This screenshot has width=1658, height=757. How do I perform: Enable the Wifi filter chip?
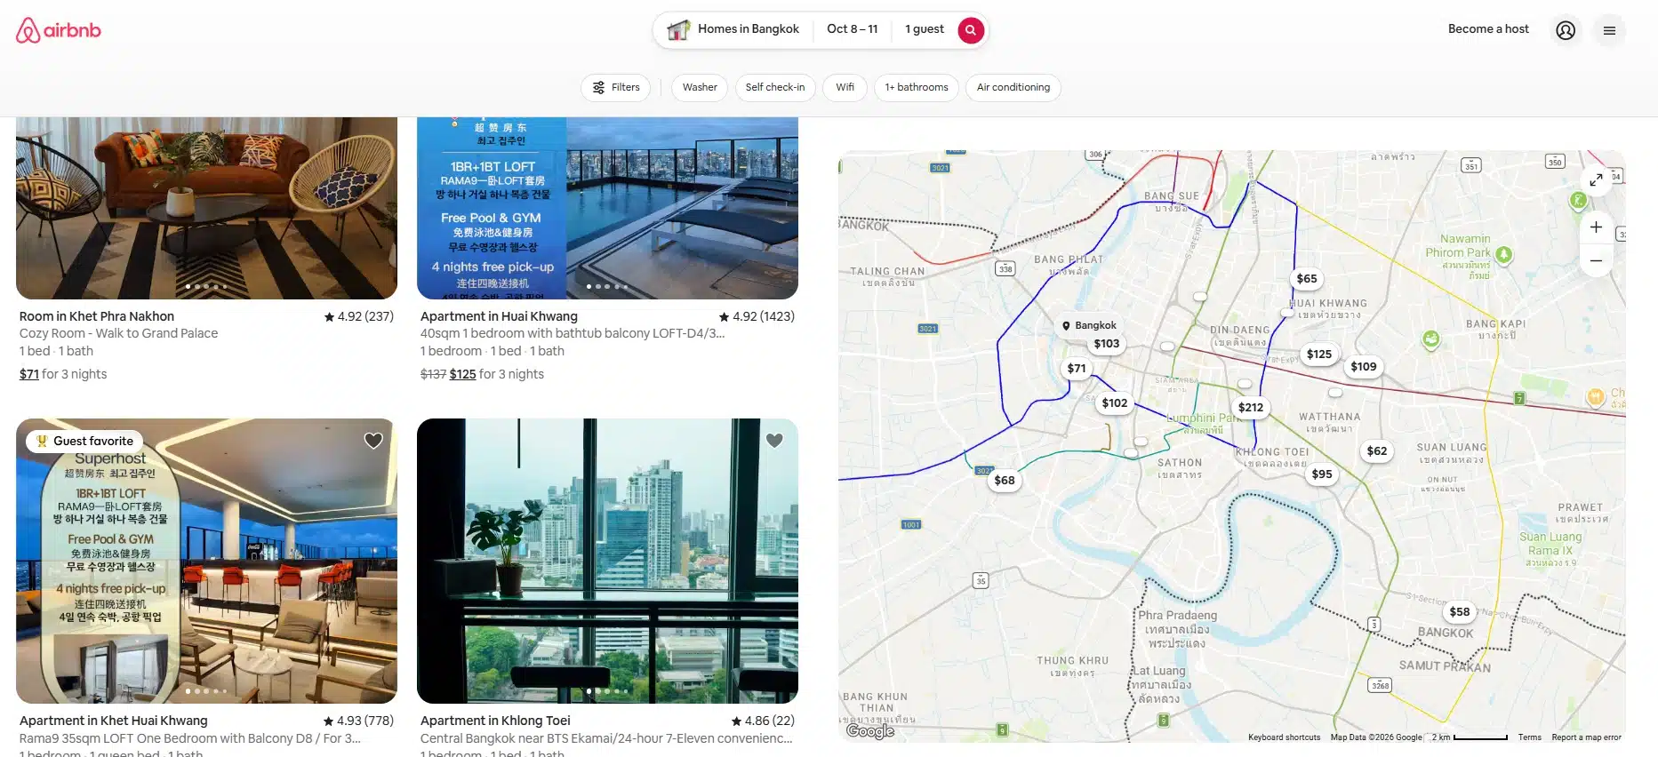[845, 88]
